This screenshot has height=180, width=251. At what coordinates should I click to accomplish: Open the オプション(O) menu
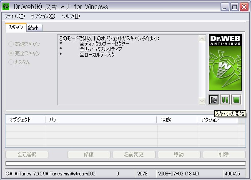pos(43,16)
